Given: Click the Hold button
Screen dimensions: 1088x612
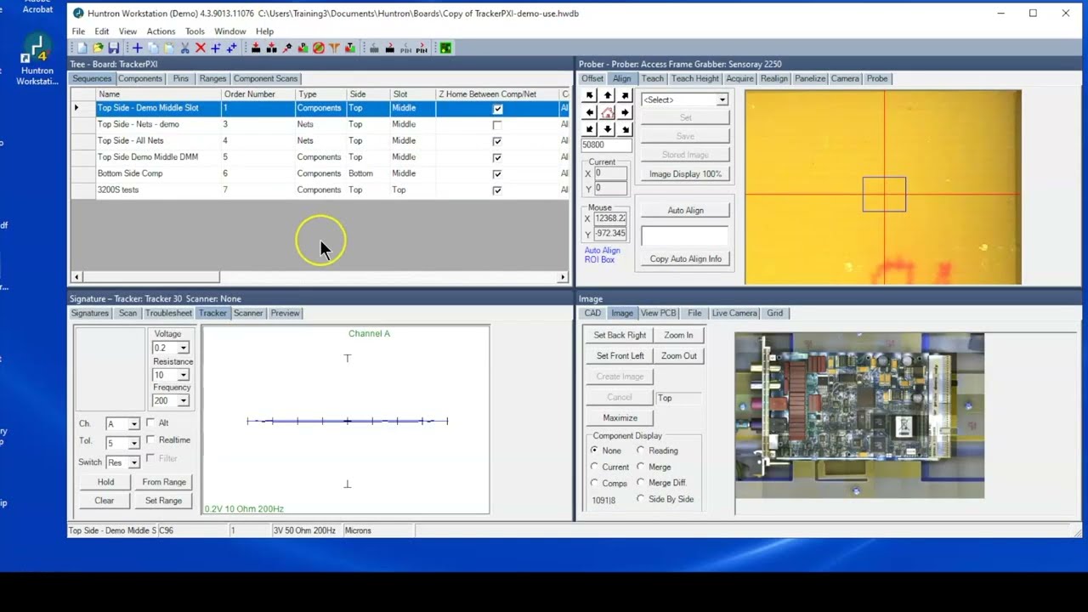Looking at the screenshot, I should click(x=105, y=482).
